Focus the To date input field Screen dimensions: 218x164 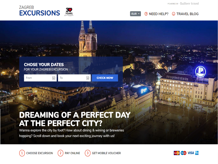[x=74, y=78]
